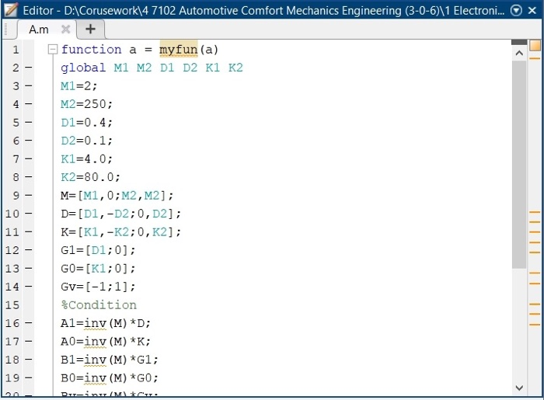This screenshot has width=544, height=400.
Task: Set breakpoint dash on line 9
Action: (x=29, y=196)
